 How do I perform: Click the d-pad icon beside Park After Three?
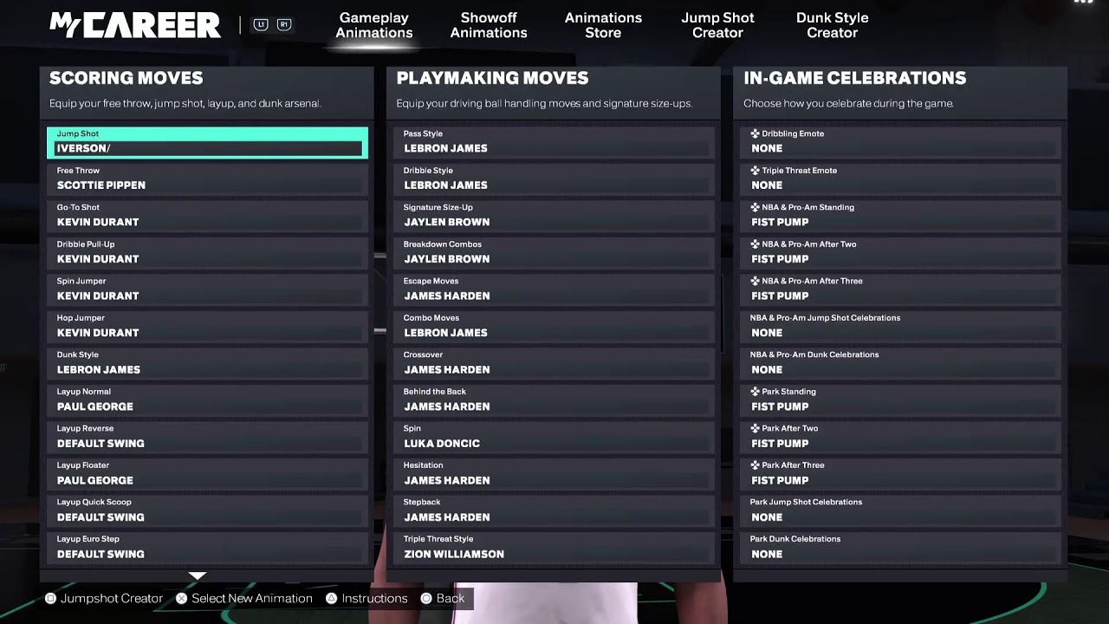[x=755, y=465]
